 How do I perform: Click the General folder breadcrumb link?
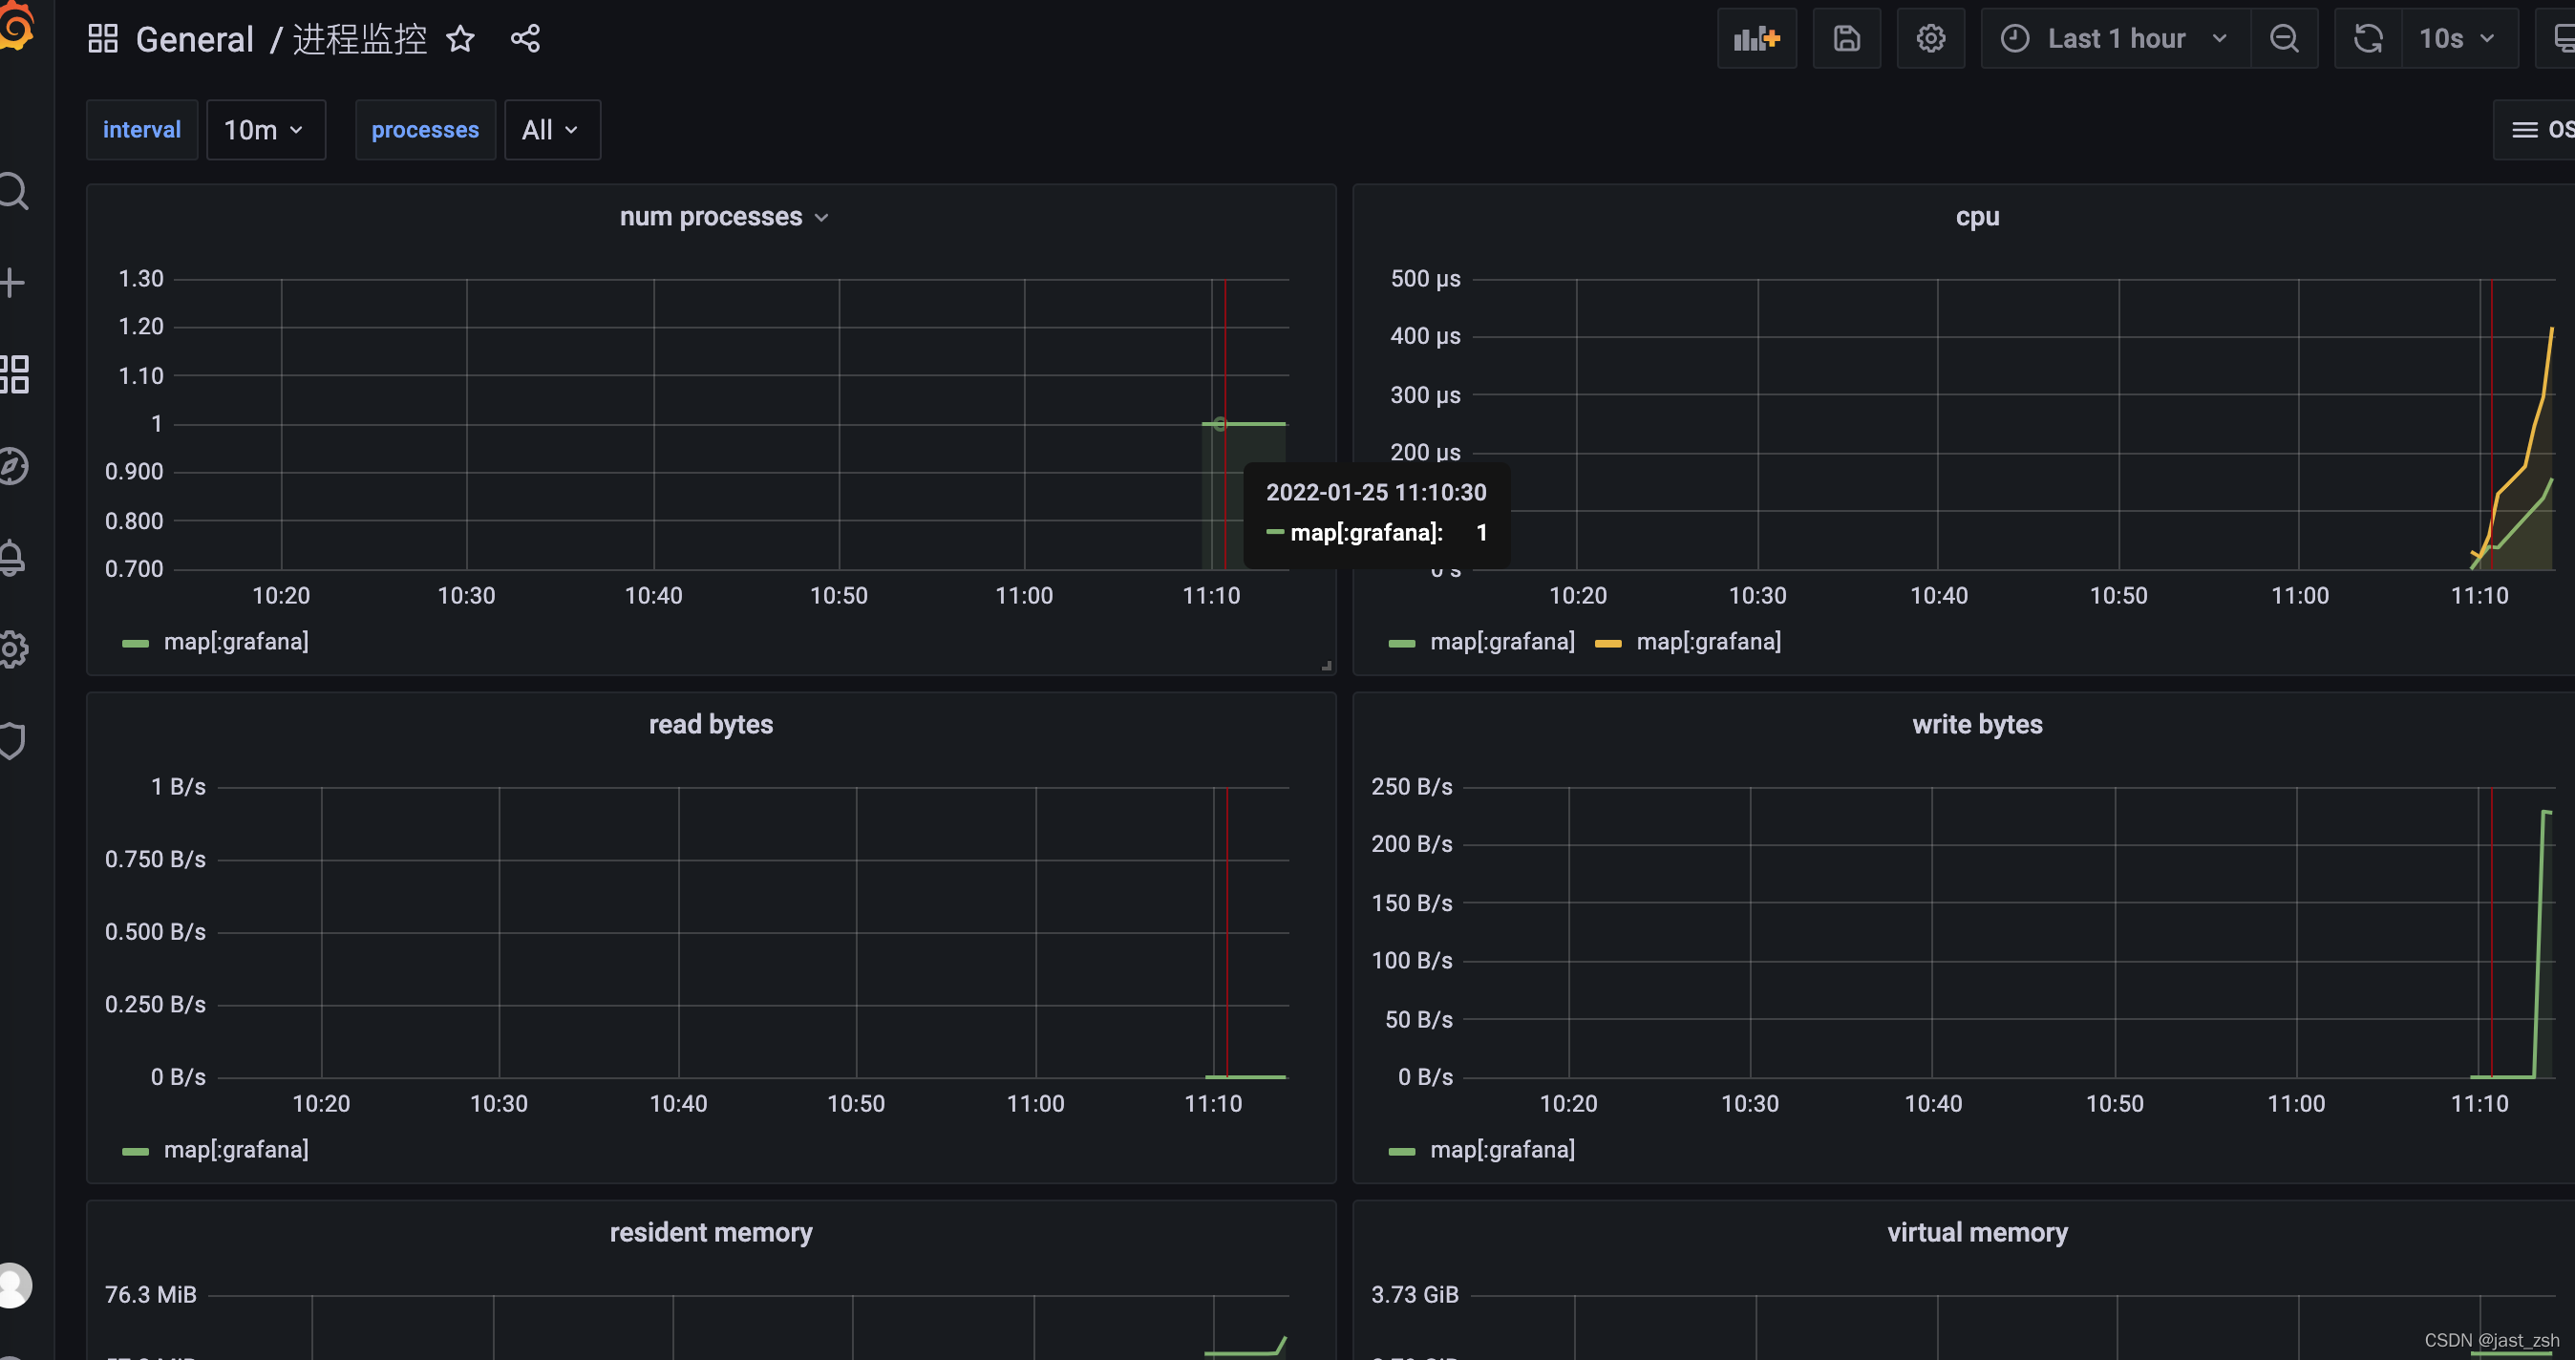click(x=194, y=39)
